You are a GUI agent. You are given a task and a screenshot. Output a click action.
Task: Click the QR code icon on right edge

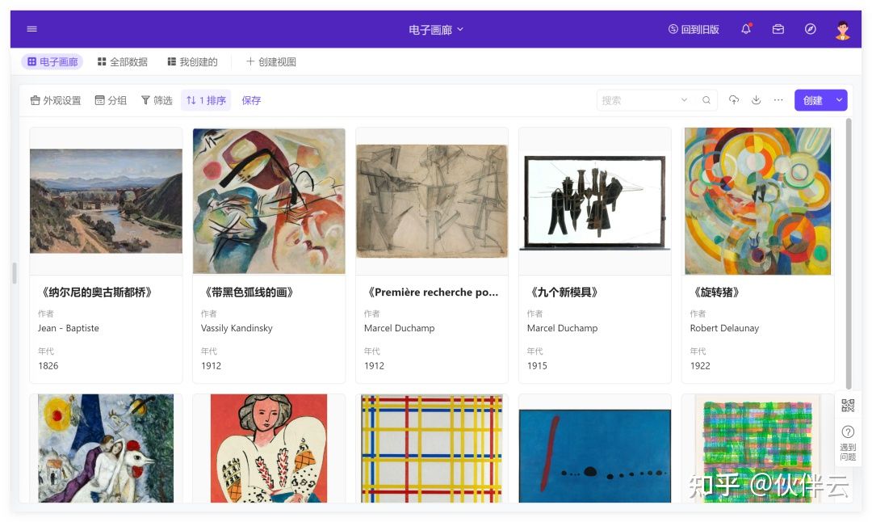click(x=848, y=405)
